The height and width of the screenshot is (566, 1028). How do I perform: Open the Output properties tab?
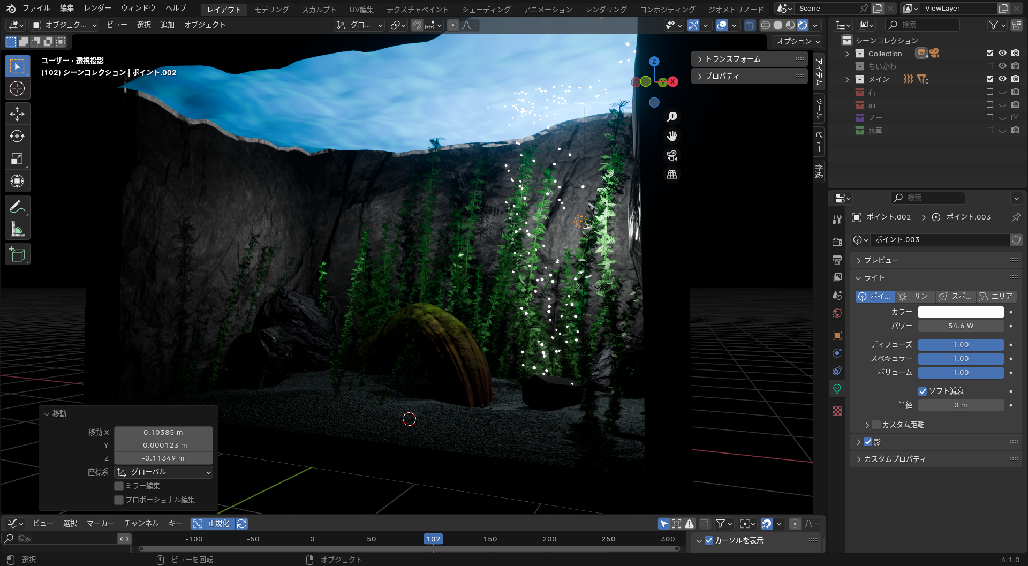tap(837, 260)
